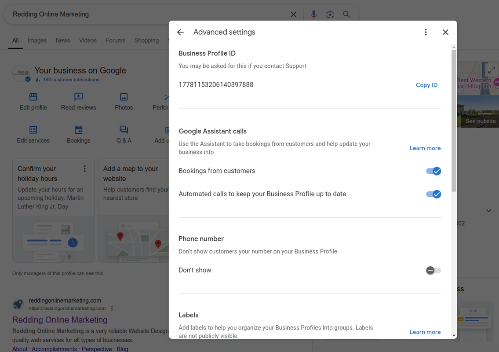Clear the search box with the X icon
This screenshot has width=499, height=352.
click(293, 15)
